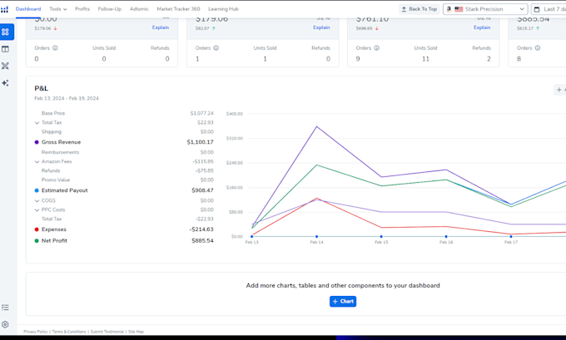Viewport: 566px width, 340px height.
Task: Click Explain link on $179.06 card
Action: click(321, 27)
